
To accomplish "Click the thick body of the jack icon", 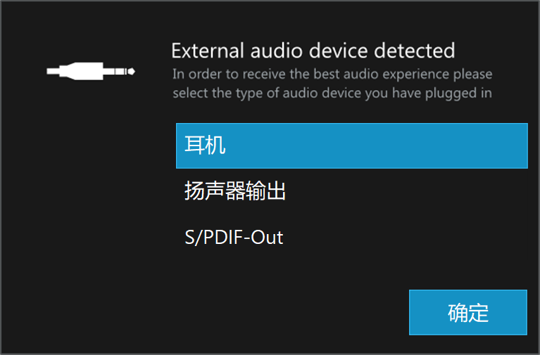I will tap(81, 71).
